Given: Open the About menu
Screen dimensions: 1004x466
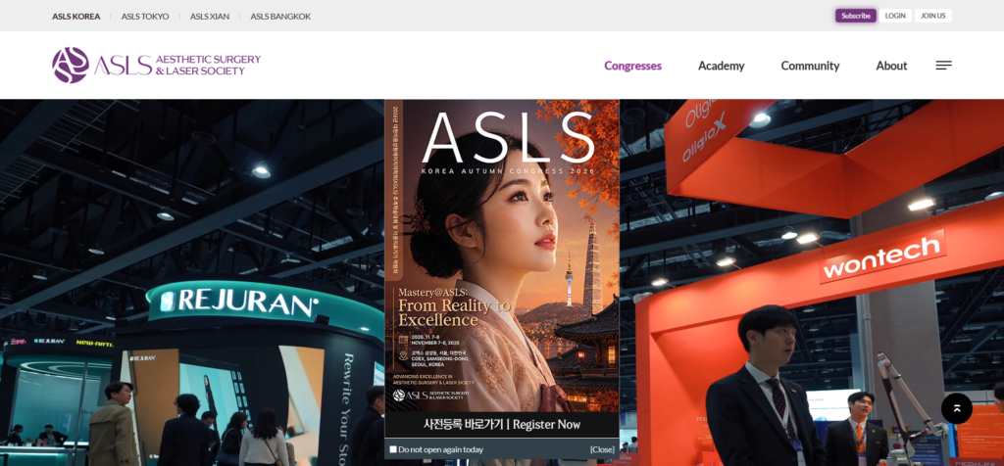Looking at the screenshot, I should [x=891, y=66].
